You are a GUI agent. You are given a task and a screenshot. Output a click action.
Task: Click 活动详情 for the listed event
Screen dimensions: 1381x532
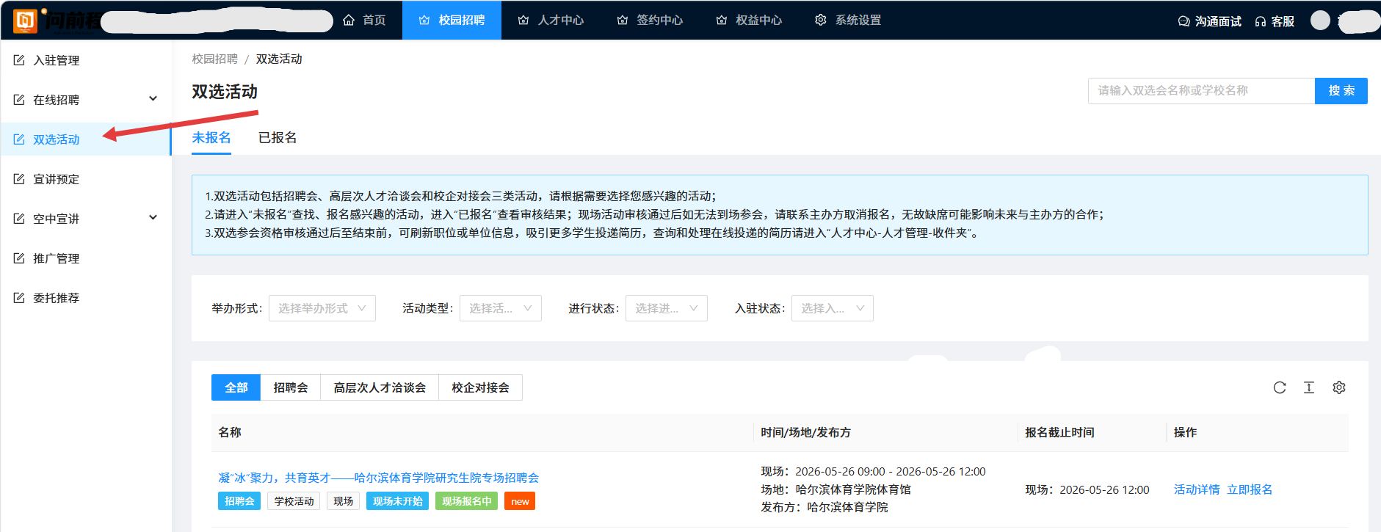[1197, 489]
